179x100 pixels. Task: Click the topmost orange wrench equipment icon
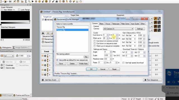click(156, 19)
